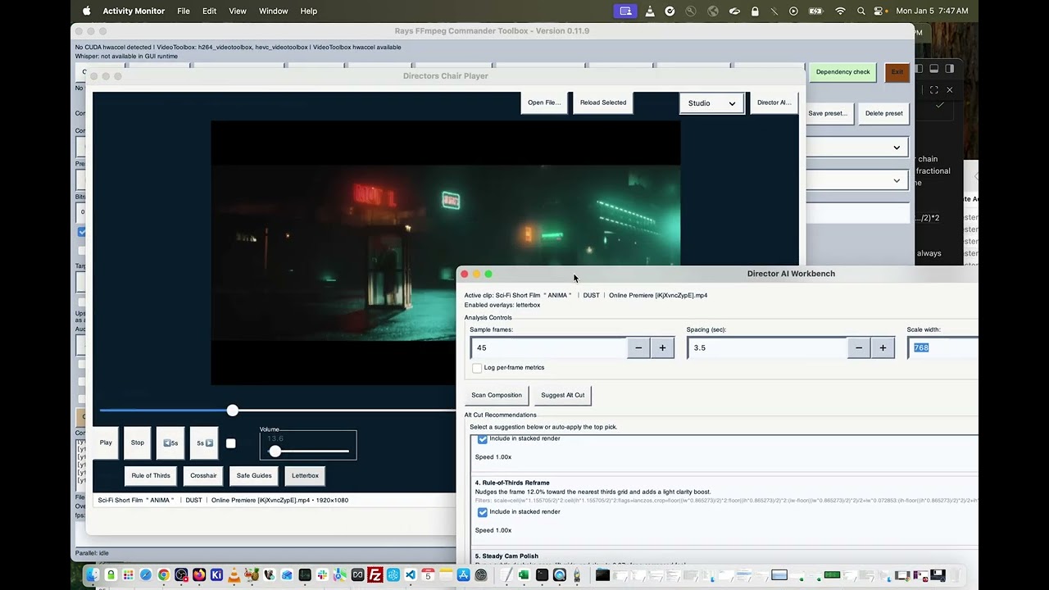Start playback with the Play button
Image resolution: width=1049 pixels, height=590 pixels.
(x=106, y=442)
